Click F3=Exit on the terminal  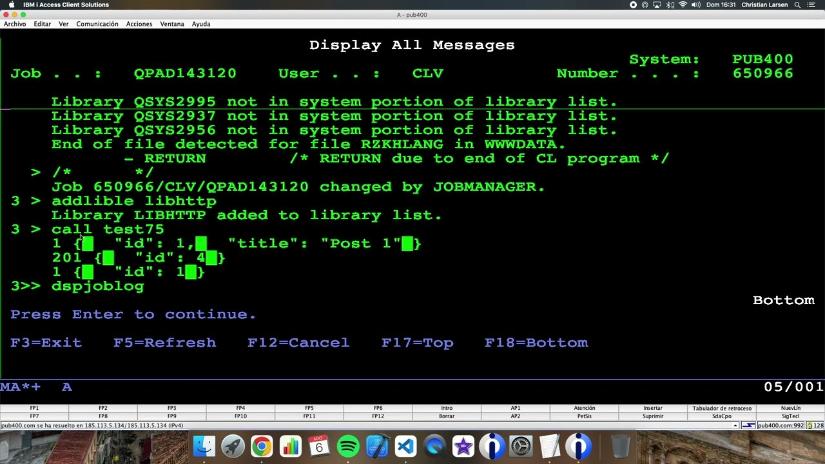[46, 343]
